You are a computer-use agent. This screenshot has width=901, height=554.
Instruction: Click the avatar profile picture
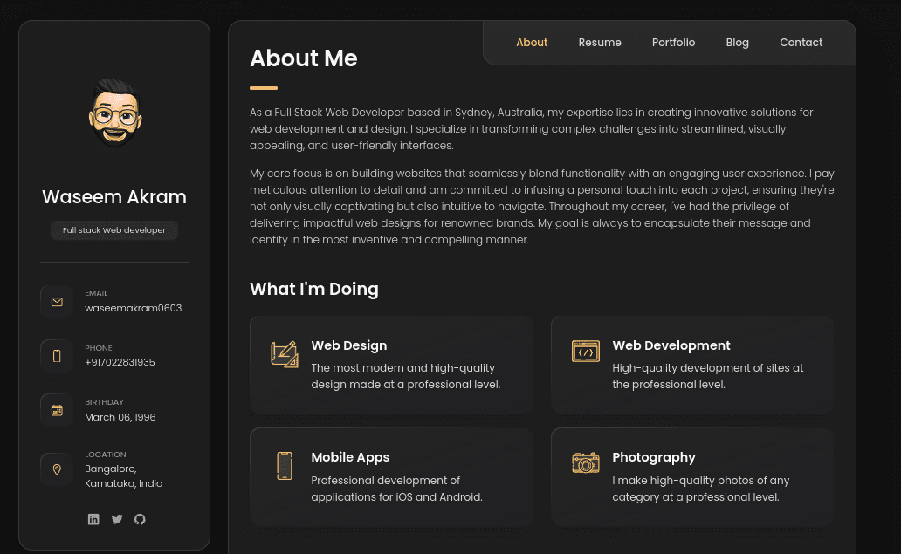click(x=115, y=113)
